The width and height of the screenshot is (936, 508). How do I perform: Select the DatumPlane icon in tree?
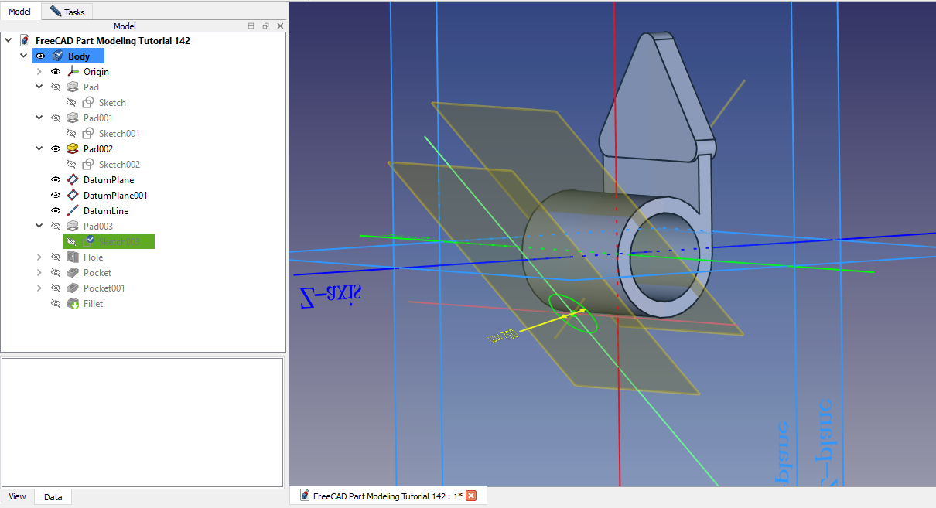point(73,180)
